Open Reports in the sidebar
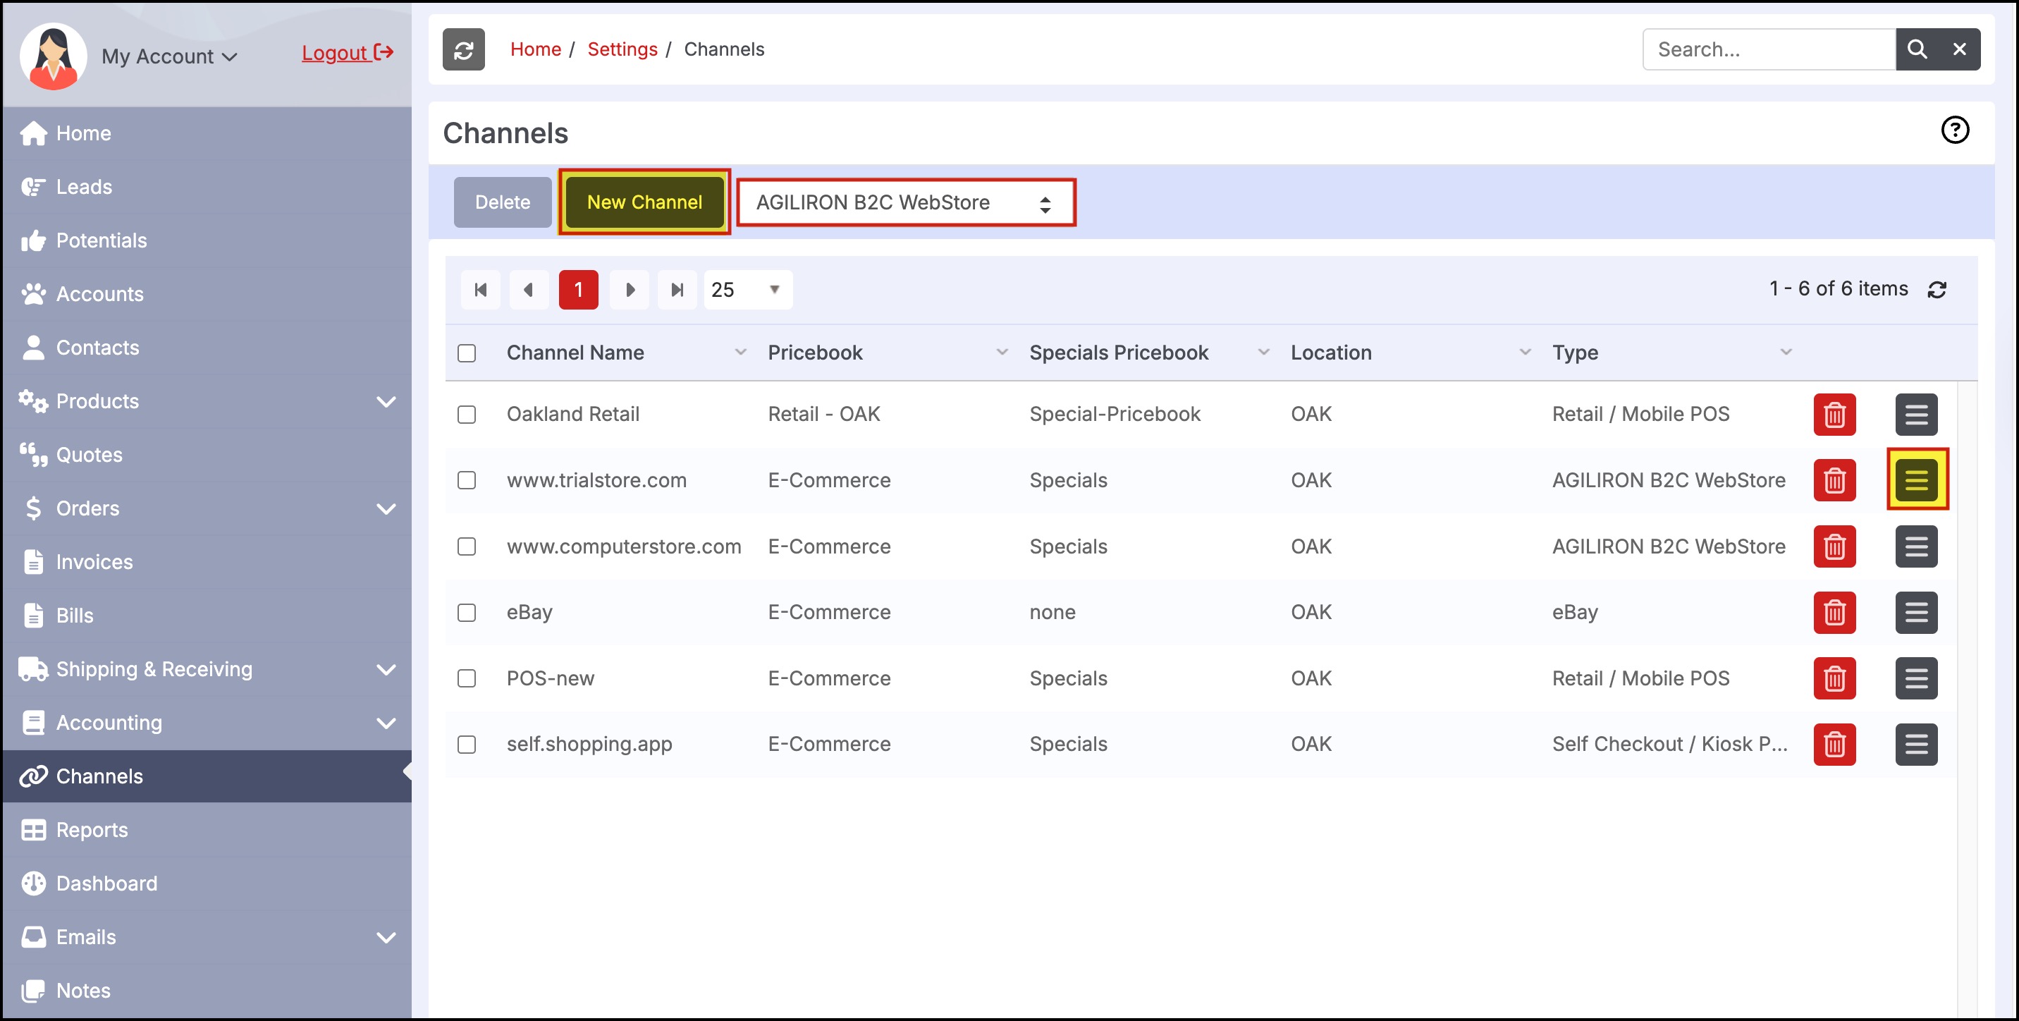Viewport: 2019px width, 1021px height. [x=92, y=830]
